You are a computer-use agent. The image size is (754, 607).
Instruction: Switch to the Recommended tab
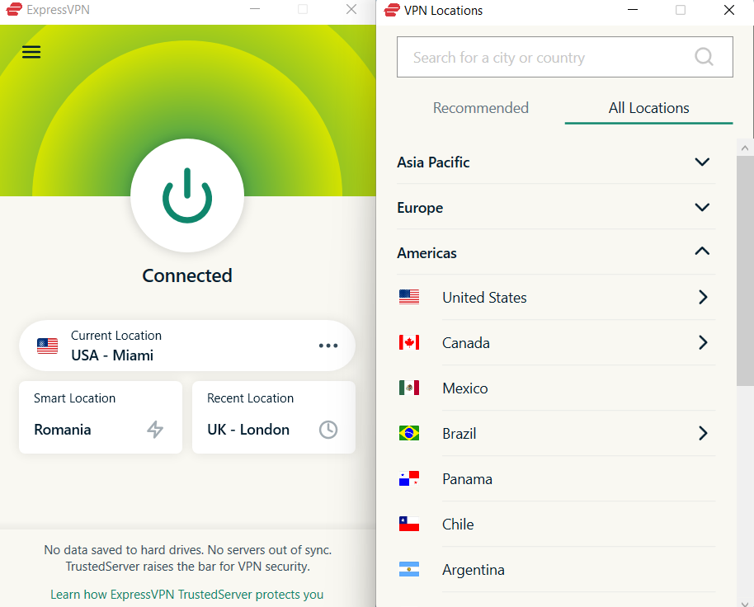(481, 107)
